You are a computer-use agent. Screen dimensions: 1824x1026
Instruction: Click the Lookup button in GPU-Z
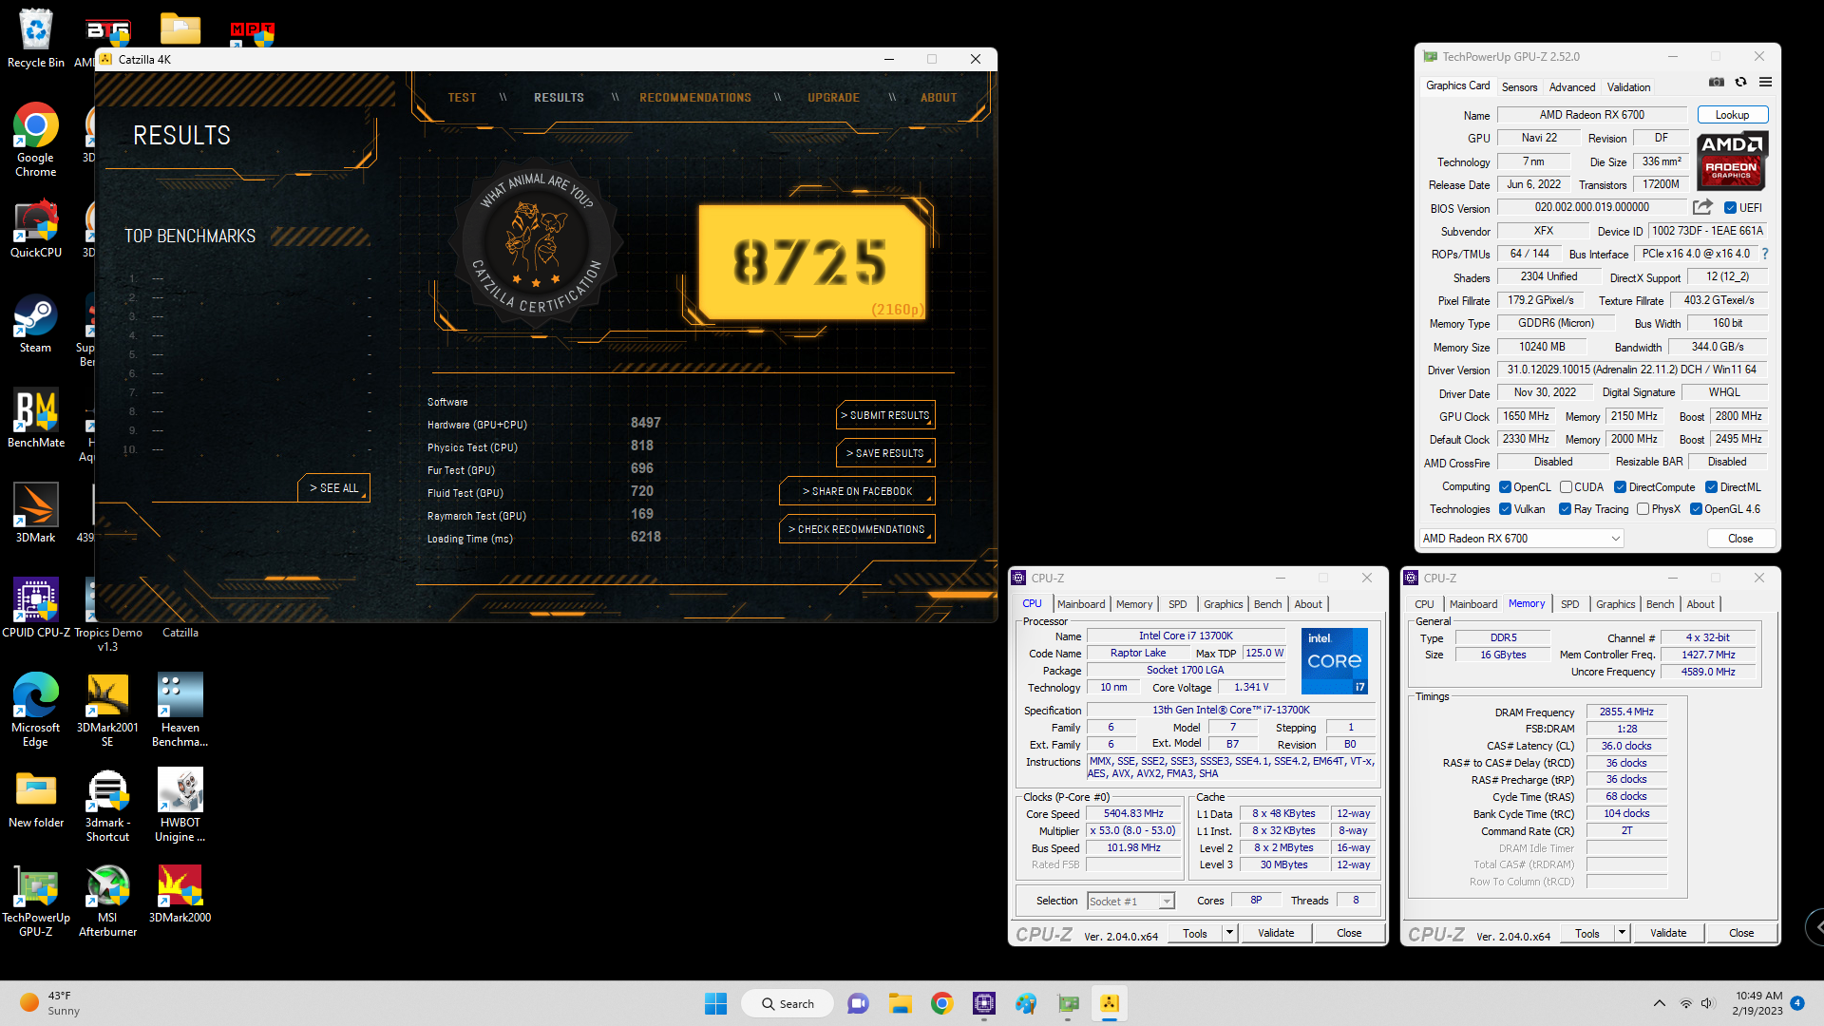click(1732, 115)
